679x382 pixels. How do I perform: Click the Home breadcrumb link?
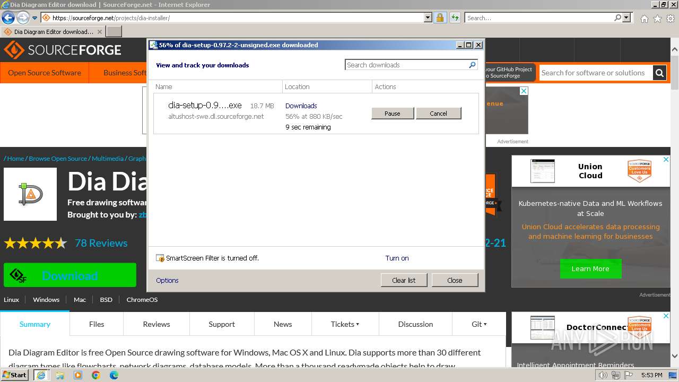coord(15,158)
